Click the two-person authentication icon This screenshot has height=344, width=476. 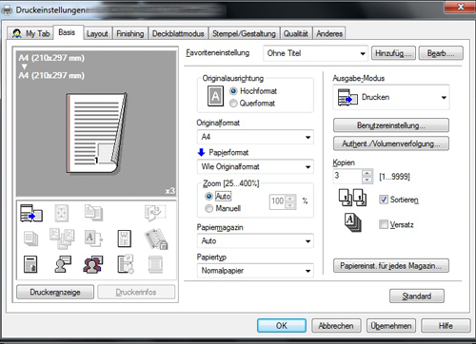point(93,264)
